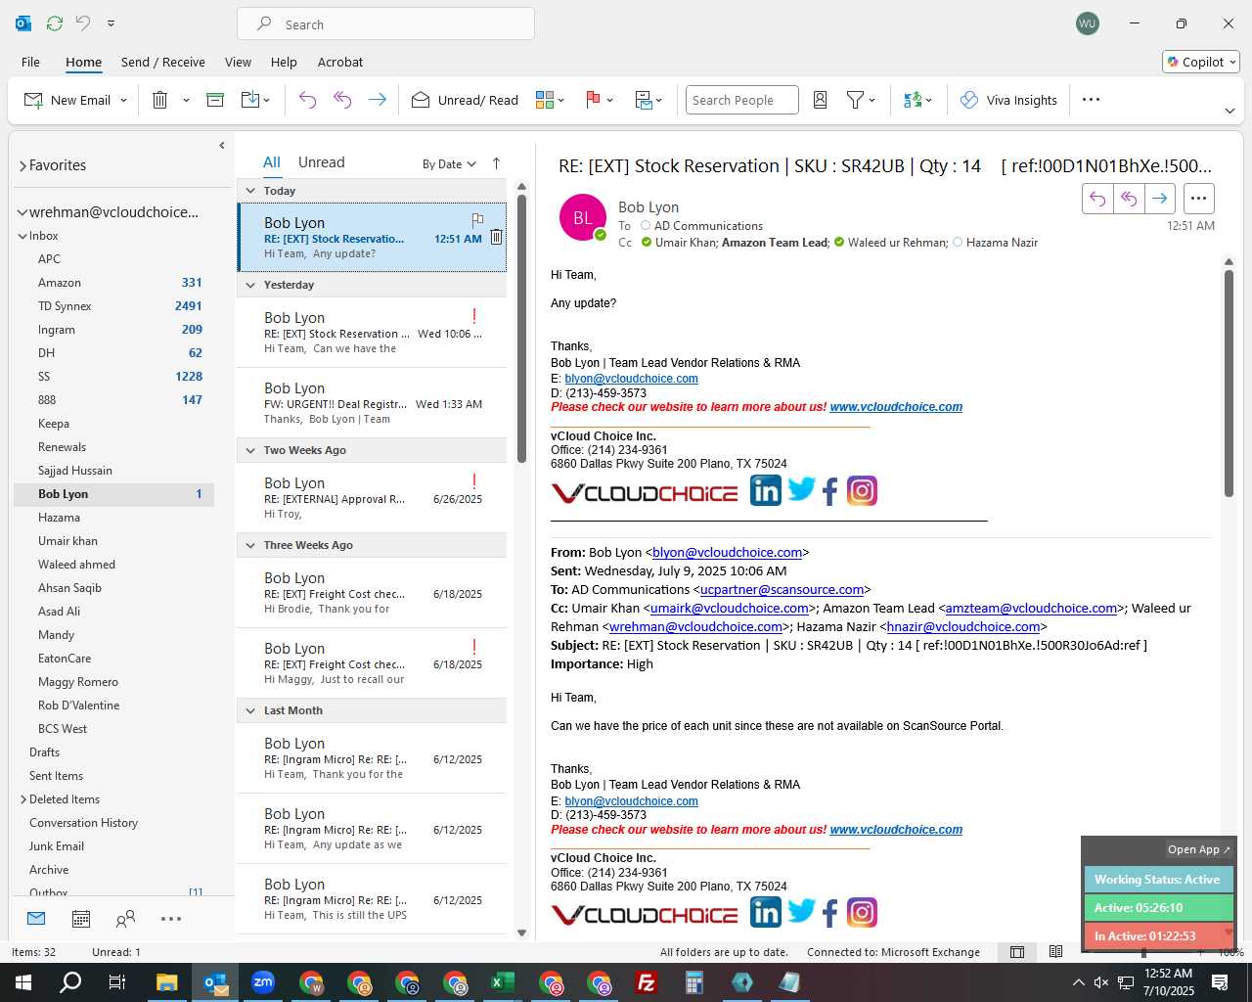Click the message list scrollbar down arrow
Viewport: 1252px width, 1002px height.
(x=521, y=933)
